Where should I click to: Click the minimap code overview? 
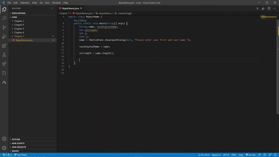(x=269, y=17)
